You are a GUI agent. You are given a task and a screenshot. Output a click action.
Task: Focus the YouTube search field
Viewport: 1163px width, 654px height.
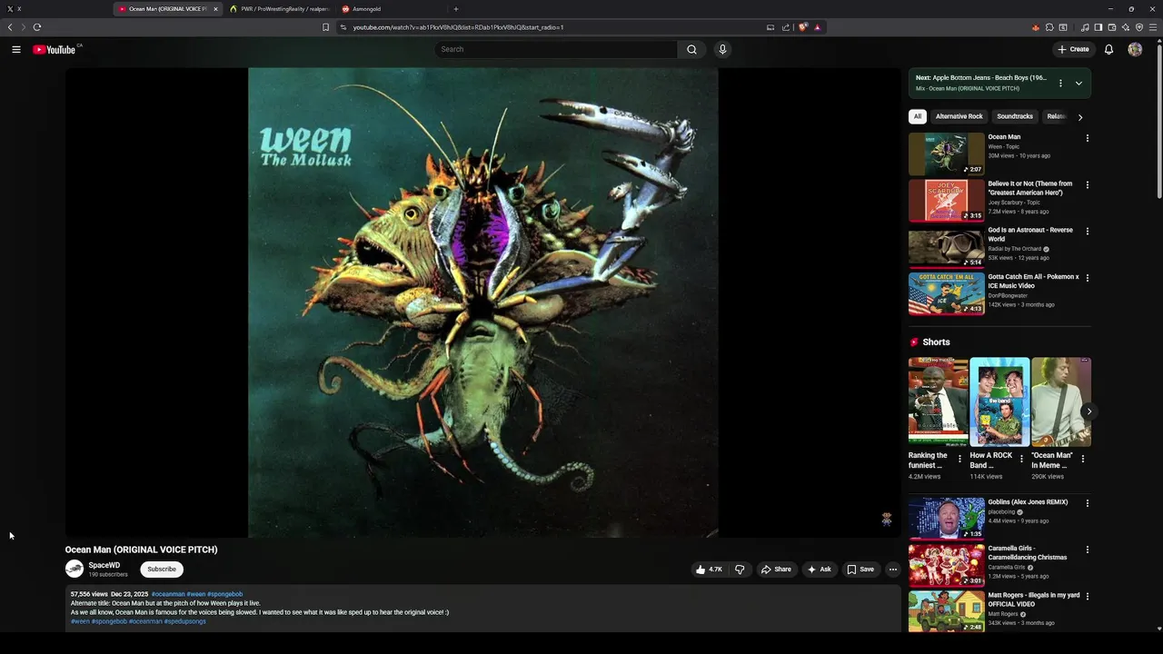coord(556,49)
